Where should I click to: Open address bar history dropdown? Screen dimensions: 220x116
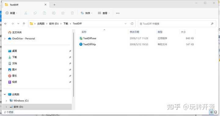tap(126, 24)
